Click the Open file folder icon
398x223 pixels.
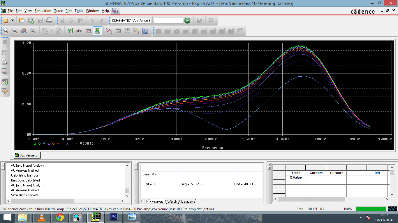coord(22,21)
